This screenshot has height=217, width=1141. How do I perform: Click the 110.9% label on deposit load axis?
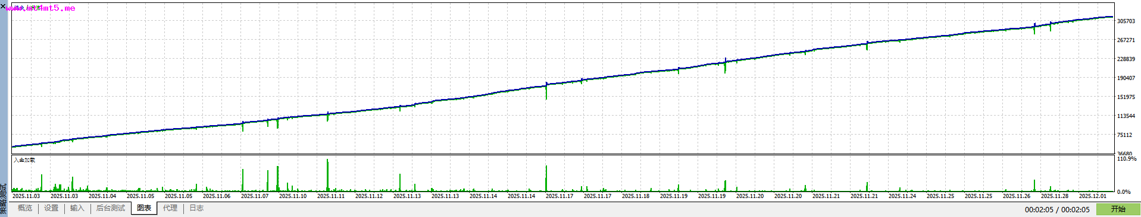tap(1127, 159)
